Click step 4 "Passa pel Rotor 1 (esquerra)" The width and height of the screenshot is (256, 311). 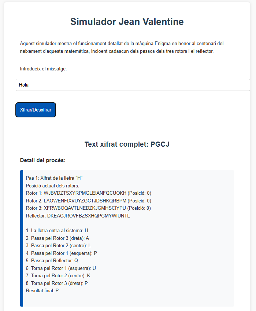coord(61,253)
